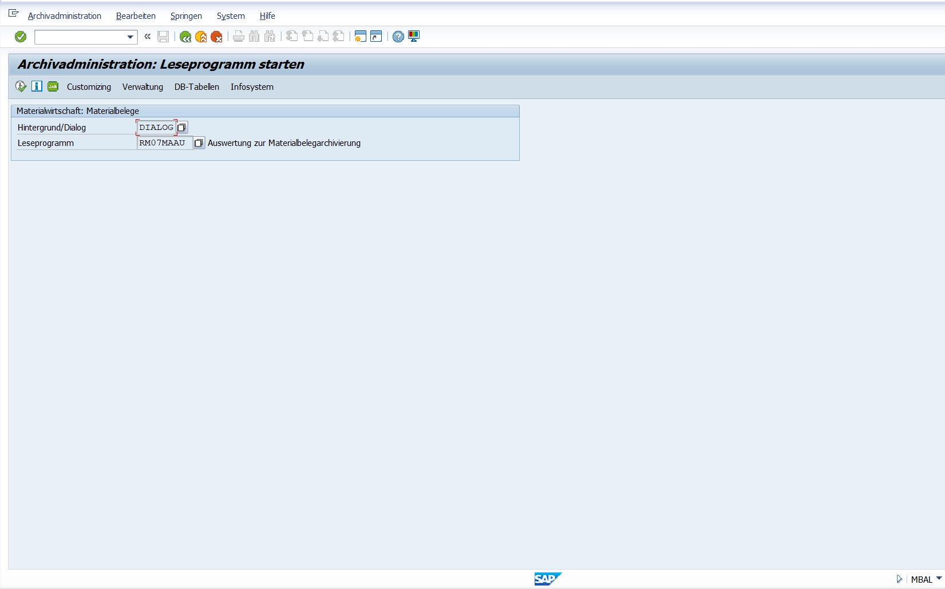
Task: Open the Archivadministration menu
Action: point(65,16)
